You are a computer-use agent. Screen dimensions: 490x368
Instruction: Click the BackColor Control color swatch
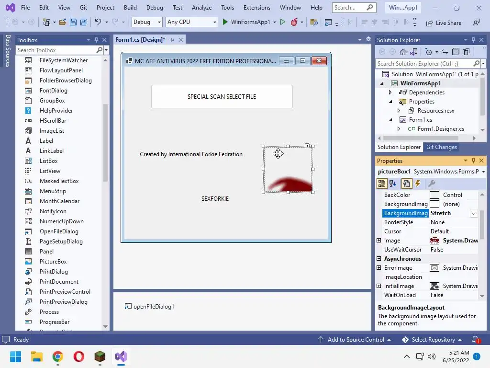coord(434,195)
